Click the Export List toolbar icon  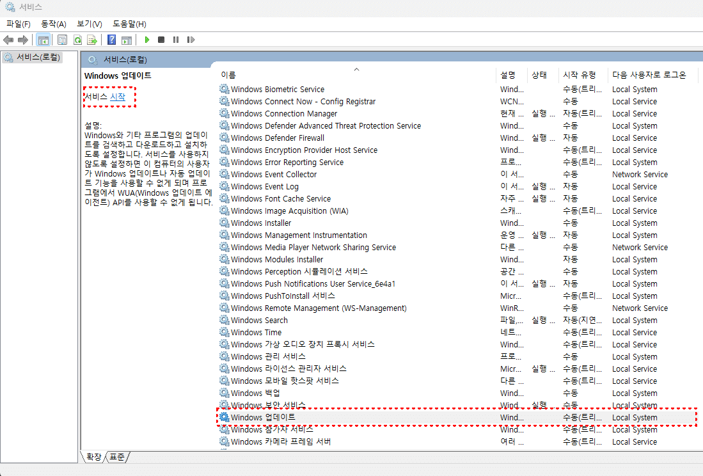coord(92,40)
